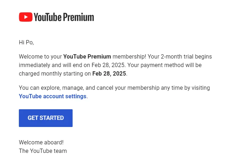Click the red YouTube play logo icon
Screen dimensions: 226x166
(26, 17)
